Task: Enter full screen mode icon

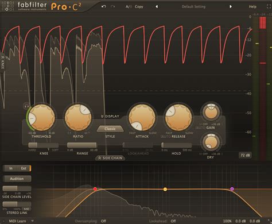Action: (269, 6)
